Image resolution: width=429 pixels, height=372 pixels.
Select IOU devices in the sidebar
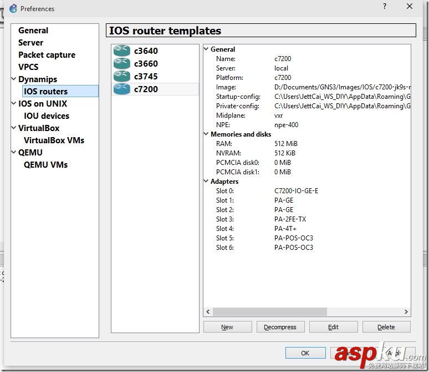[47, 115]
